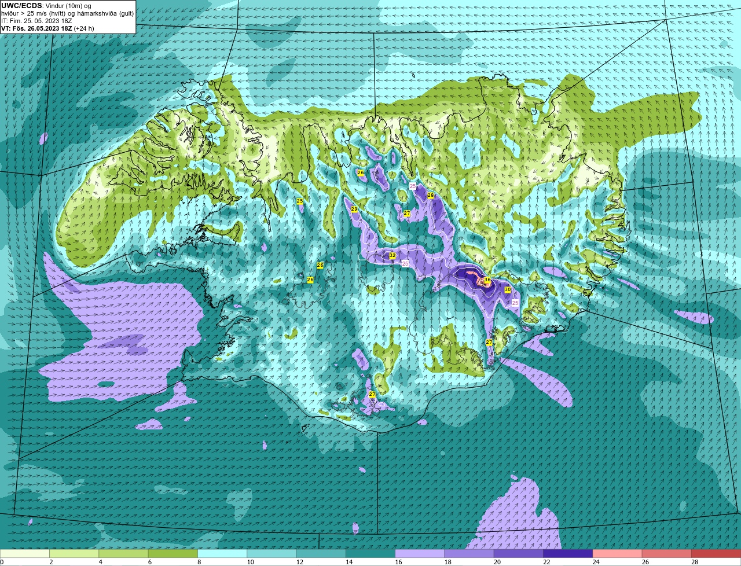
Task: Choose the 22–24 dark indigo legend swatch
Action: pyautogui.click(x=568, y=553)
